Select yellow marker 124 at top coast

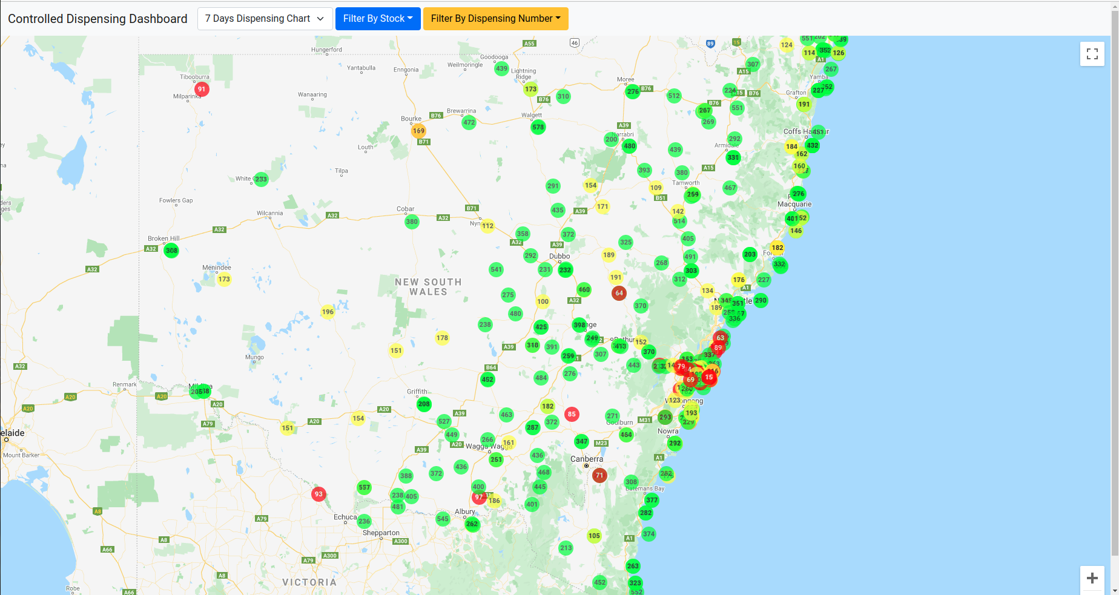pos(787,45)
